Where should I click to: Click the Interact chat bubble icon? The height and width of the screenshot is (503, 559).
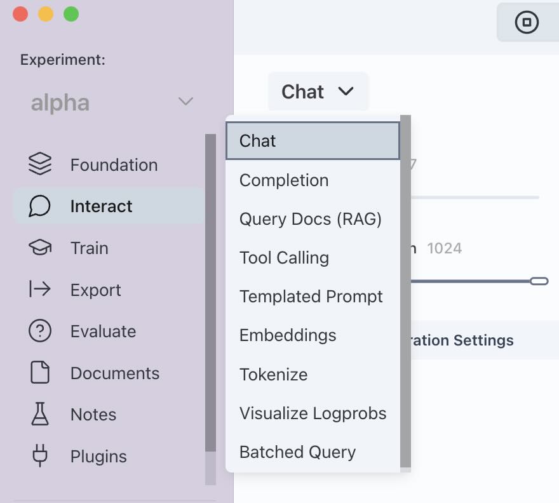[x=40, y=206]
